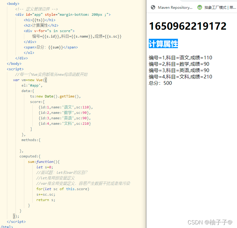Click the var vm=new Vue({ line
The image size is (237, 228).
[x=30, y=80]
